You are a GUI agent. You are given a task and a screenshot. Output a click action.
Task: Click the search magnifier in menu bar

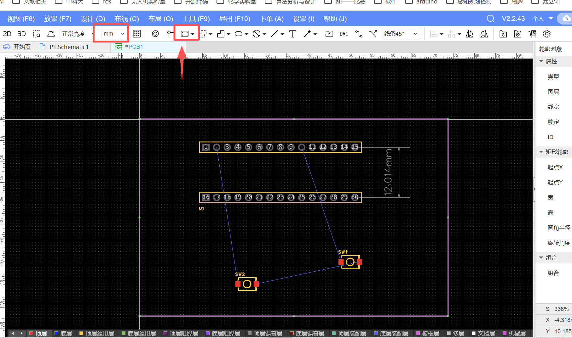[x=490, y=19]
